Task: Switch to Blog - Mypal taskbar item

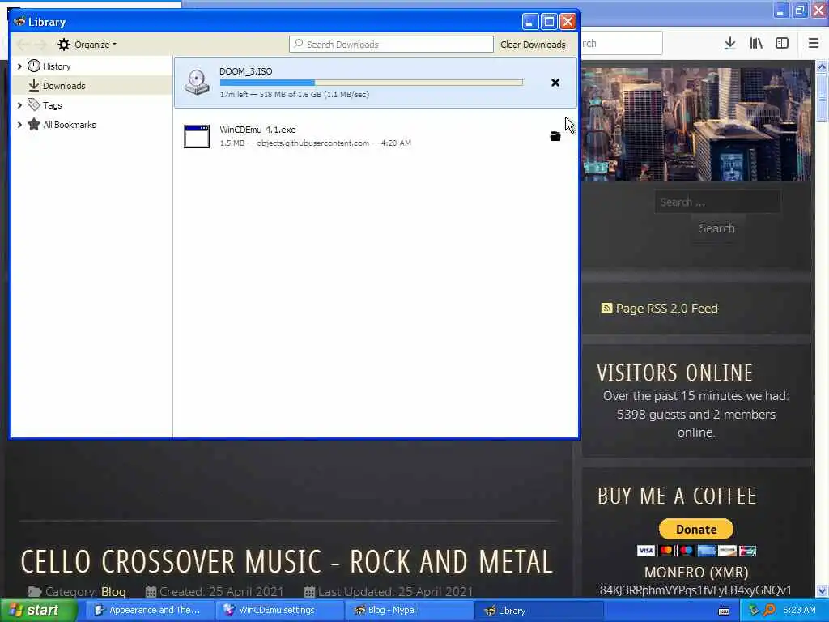Action: point(409,611)
